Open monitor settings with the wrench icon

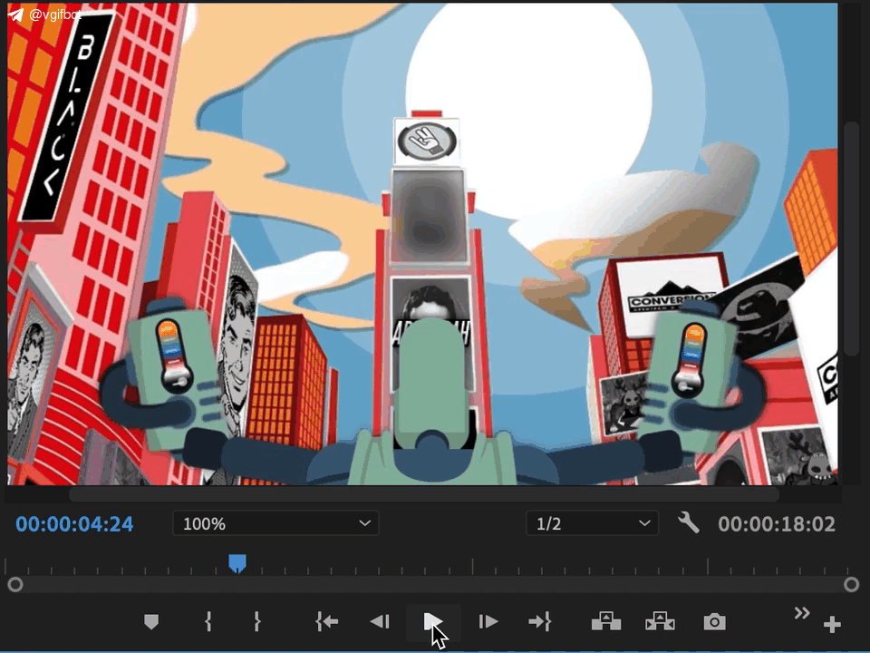688,523
